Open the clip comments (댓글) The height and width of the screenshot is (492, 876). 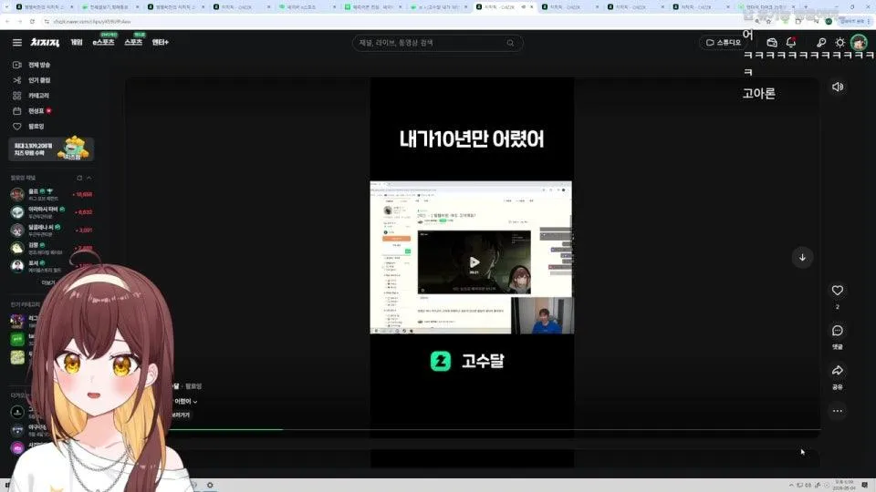(x=837, y=332)
